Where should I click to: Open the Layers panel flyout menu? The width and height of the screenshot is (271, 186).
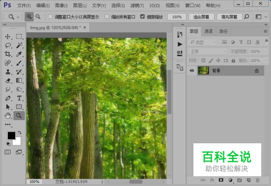[x=266, y=31]
